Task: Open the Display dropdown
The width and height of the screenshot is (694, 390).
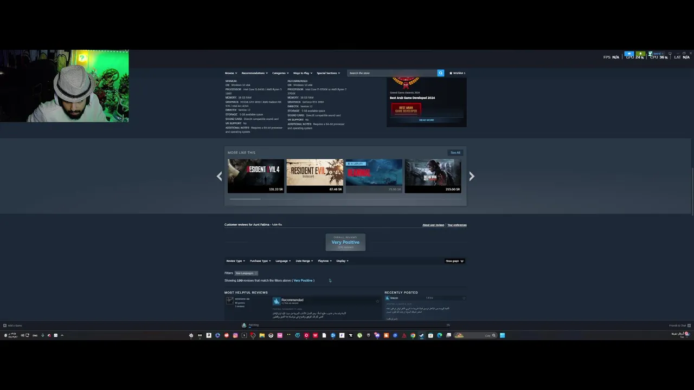Action: coord(342,261)
